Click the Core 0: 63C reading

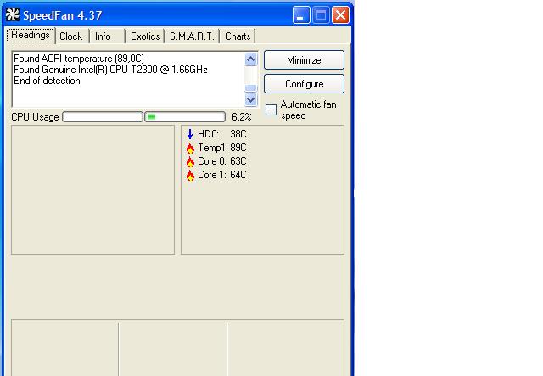pyautogui.click(x=222, y=161)
